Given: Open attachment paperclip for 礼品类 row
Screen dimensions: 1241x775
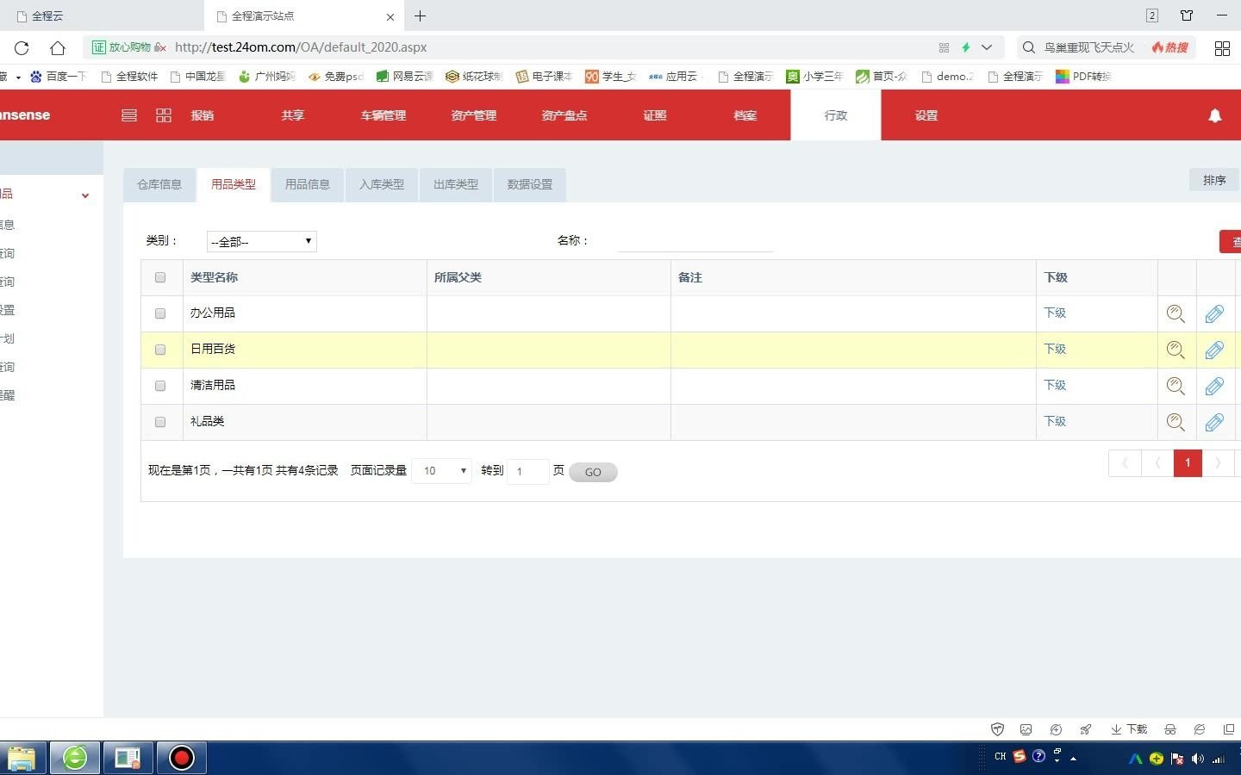Looking at the screenshot, I should (1214, 422).
